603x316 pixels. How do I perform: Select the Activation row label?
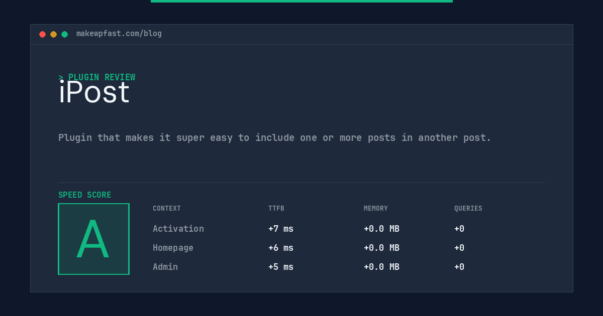coord(178,229)
